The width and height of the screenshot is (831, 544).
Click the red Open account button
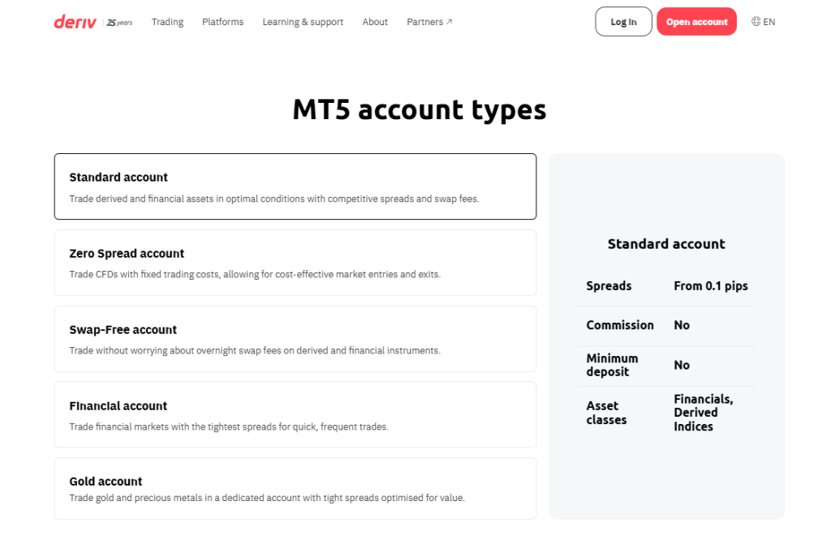coord(696,22)
